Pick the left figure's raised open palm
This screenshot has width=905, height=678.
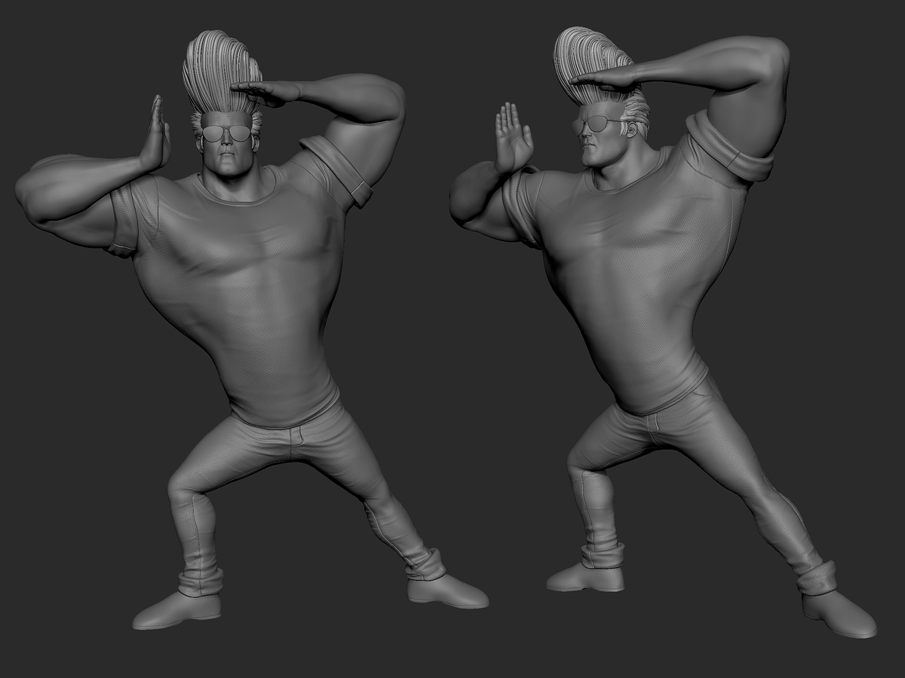pos(155,133)
